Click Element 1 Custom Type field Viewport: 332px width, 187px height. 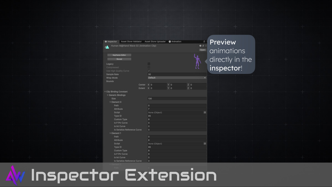point(177,150)
